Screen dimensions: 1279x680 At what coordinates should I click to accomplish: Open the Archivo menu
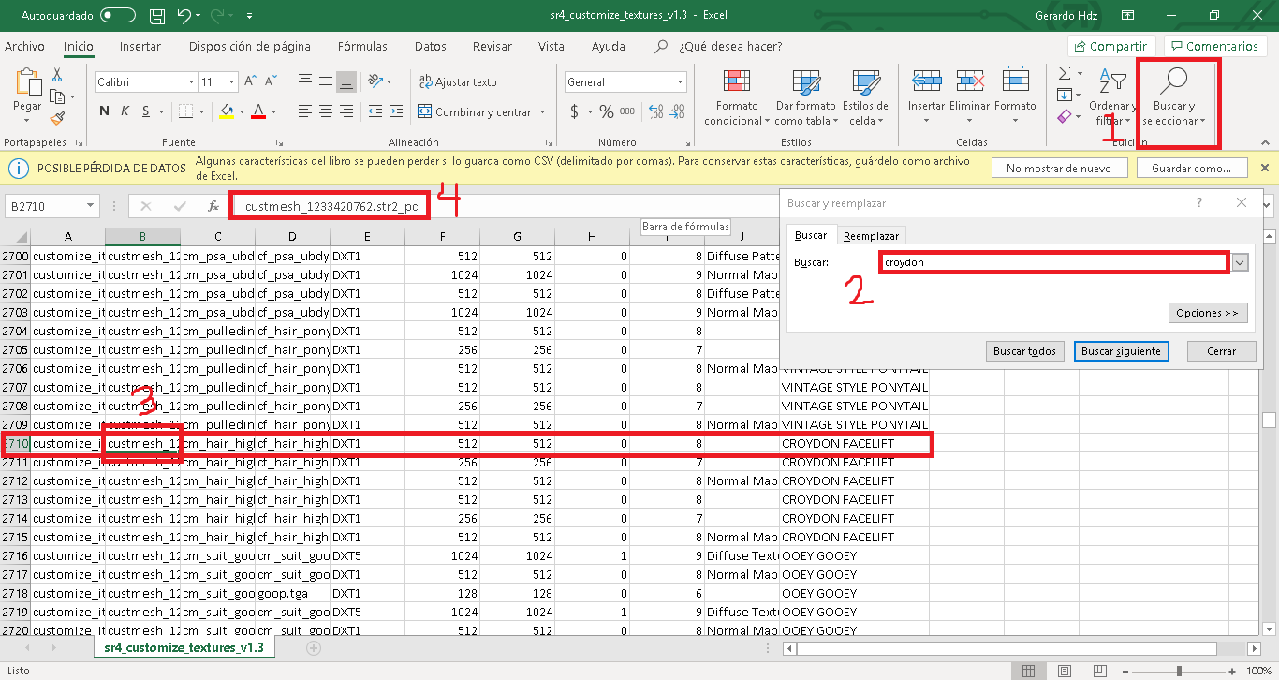point(24,46)
